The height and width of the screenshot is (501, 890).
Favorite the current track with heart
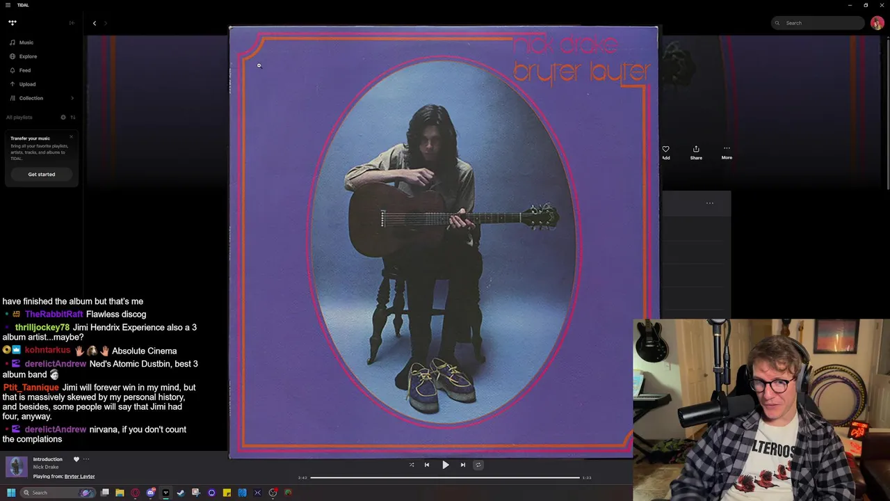click(76, 459)
